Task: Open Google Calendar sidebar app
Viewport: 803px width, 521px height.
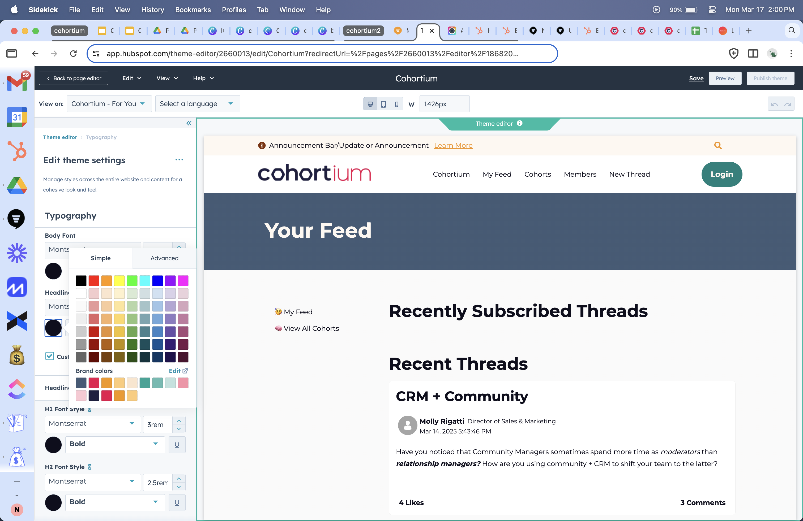Action: [x=17, y=117]
